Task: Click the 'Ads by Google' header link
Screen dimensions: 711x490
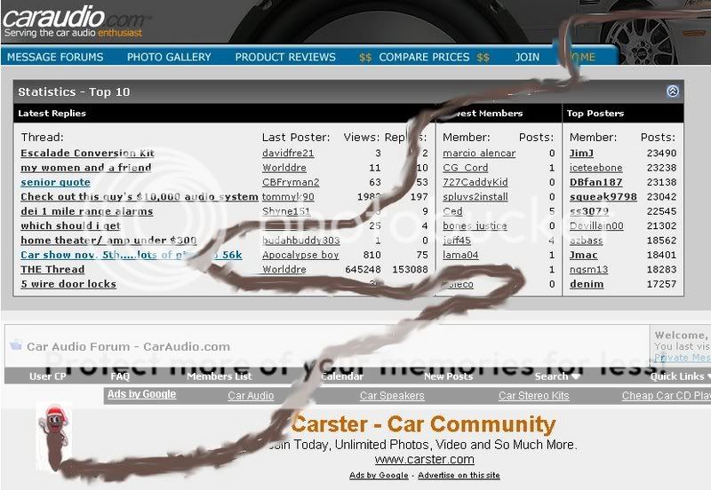Action: [x=141, y=394]
